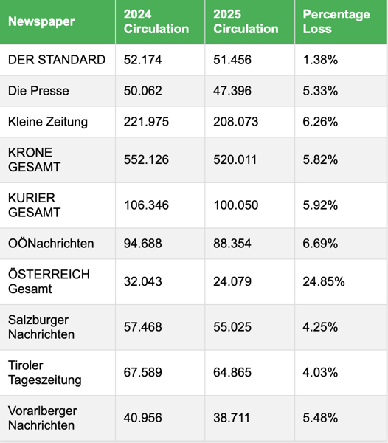Click the 1.38% percentage loss cell
This screenshot has width=388, height=443.
341,60
